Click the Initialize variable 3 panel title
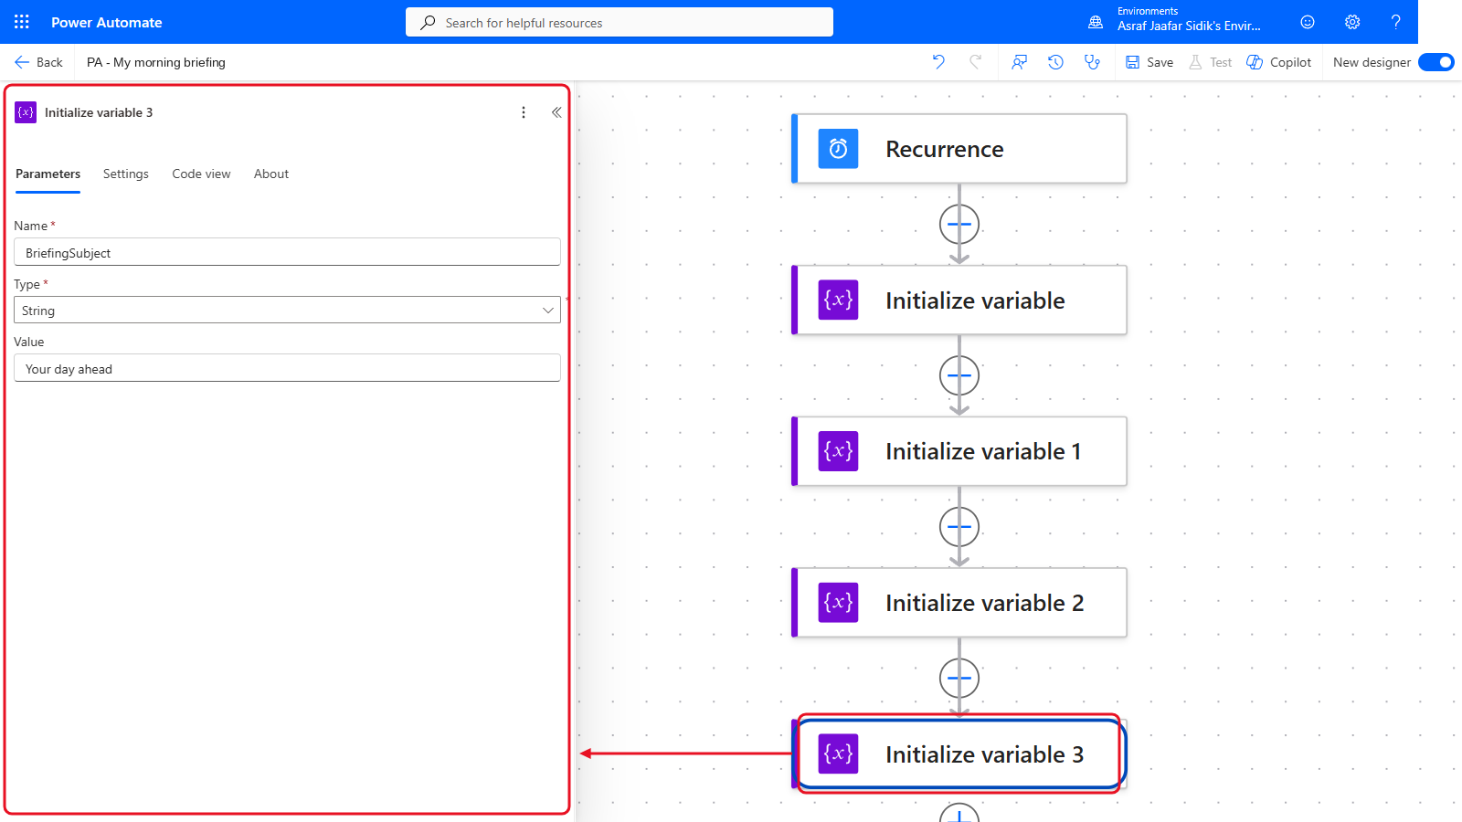Image resolution: width=1462 pixels, height=822 pixels. pyautogui.click(x=99, y=112)
